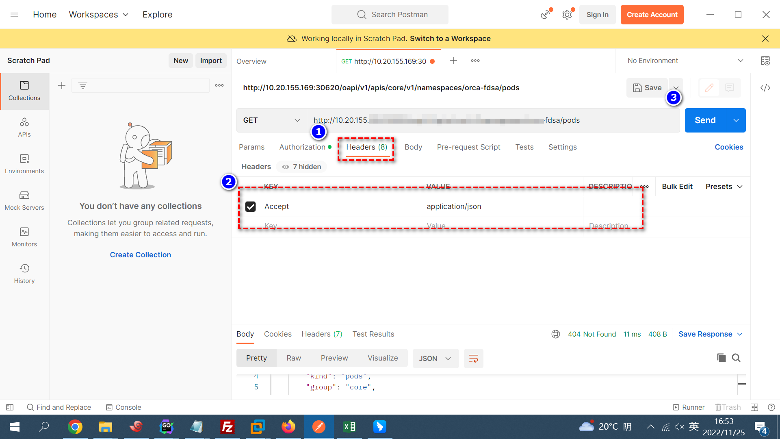Viewport: 780px width, 439px height.
Task: Click the code snippet icon
Action: [765, 88]
